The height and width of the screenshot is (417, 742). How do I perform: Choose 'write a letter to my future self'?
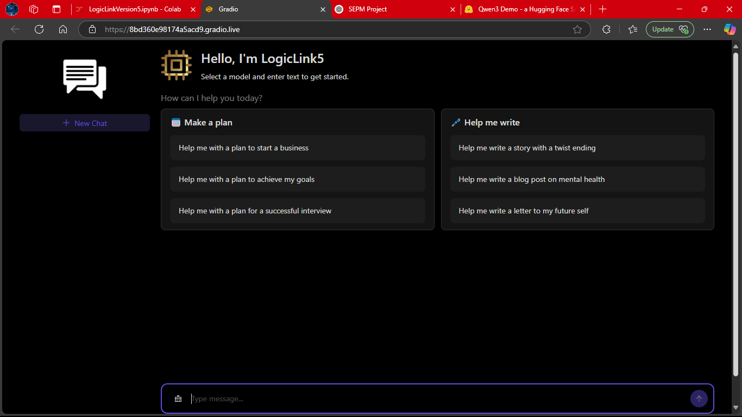[x=577, y=211]
